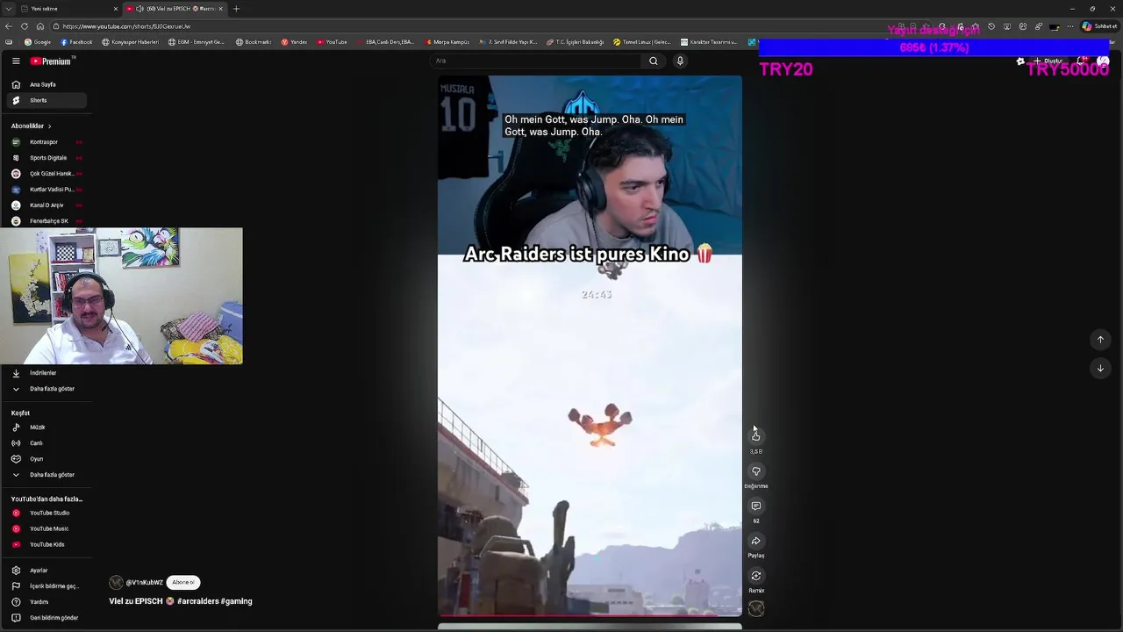
Task: Open İndirilenler downloads in sidebar
Action: tap(46, 373)
